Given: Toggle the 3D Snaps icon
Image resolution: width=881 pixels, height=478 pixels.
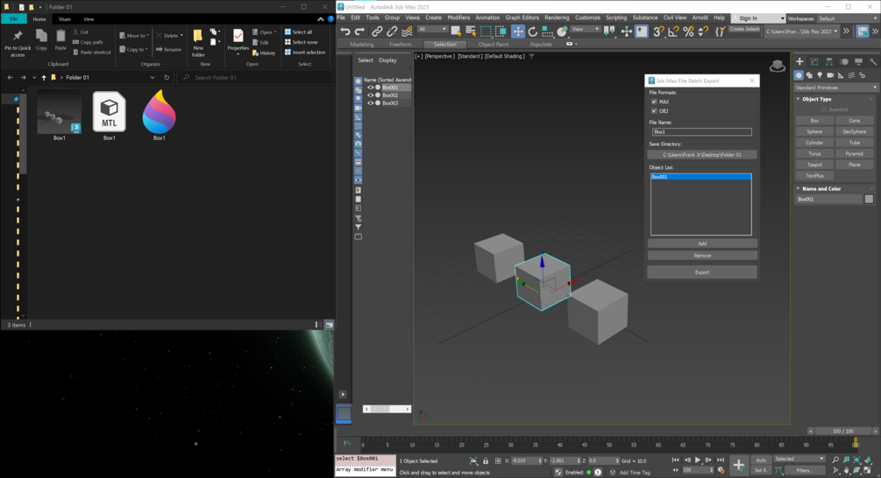Looking at the screenshot, I should click(658, 32).
